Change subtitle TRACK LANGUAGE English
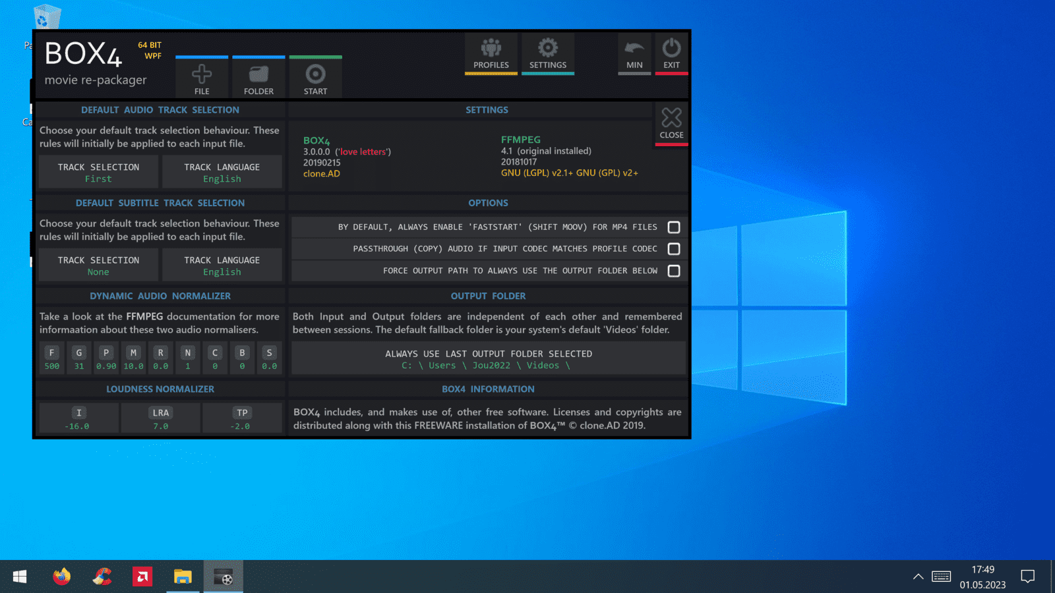1055x593 pixels. (x=222, y=265)
